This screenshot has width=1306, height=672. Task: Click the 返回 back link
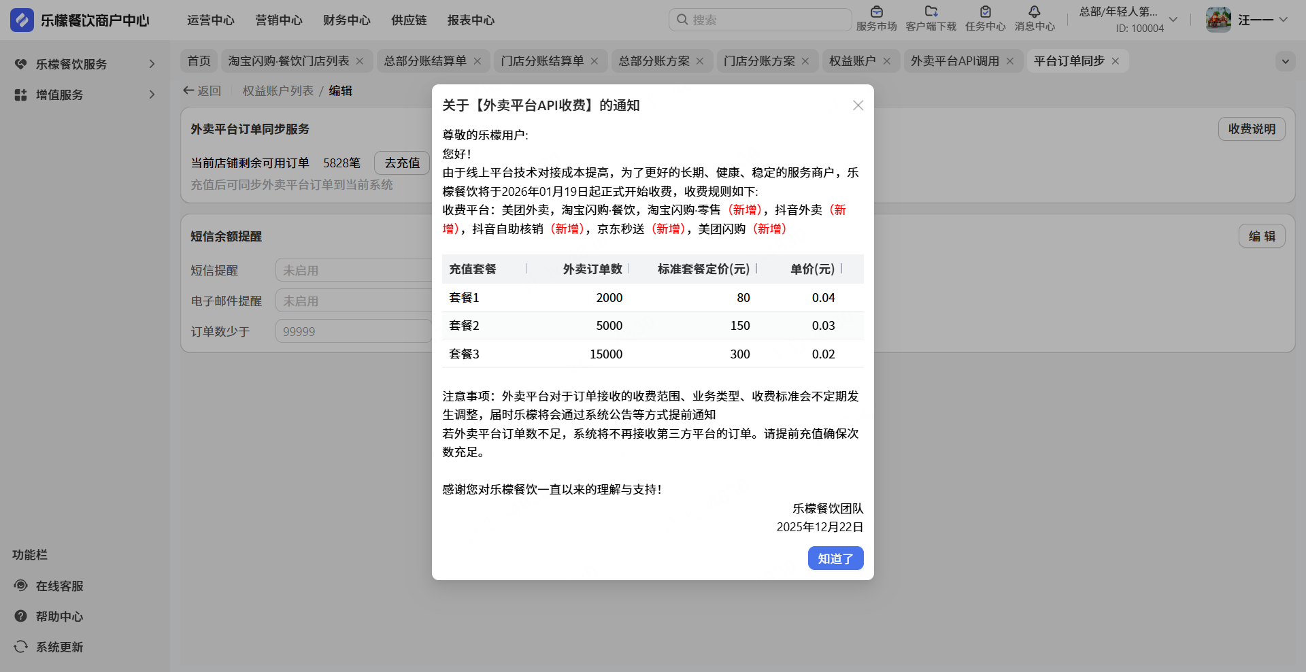[x=202, y=90]
